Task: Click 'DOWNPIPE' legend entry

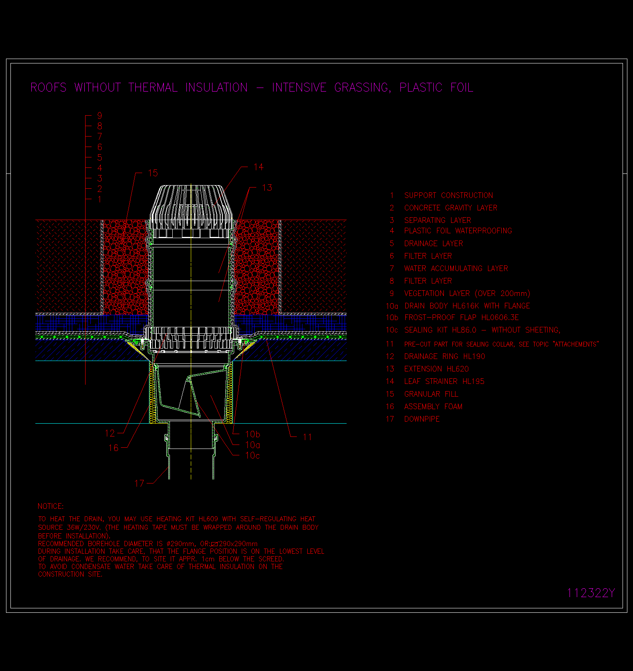Action: (x=422, y=419)
